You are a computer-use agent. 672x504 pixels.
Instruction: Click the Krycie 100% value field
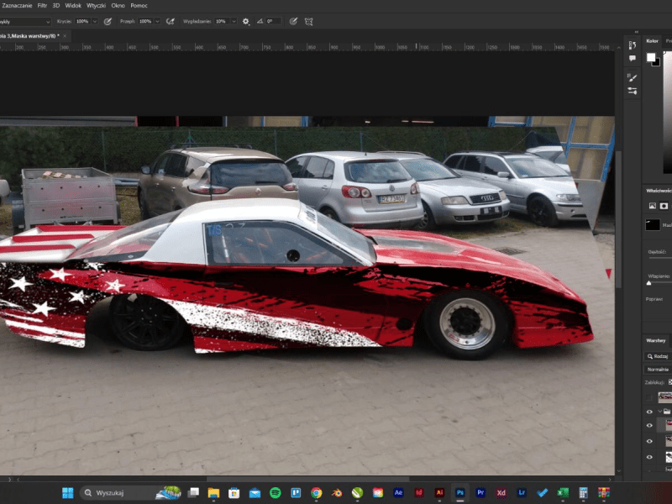[x=82, y=22]
